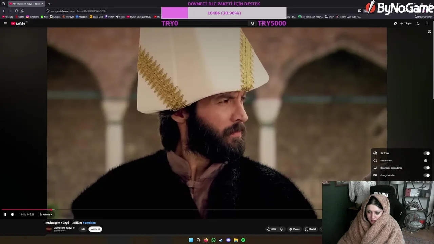
Task: Open YouTube notifications bell
Action: [418, 23]
